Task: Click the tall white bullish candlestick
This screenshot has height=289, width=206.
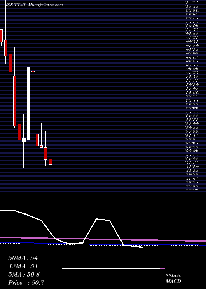Action: pyautogui.click(x=28, y=103)
